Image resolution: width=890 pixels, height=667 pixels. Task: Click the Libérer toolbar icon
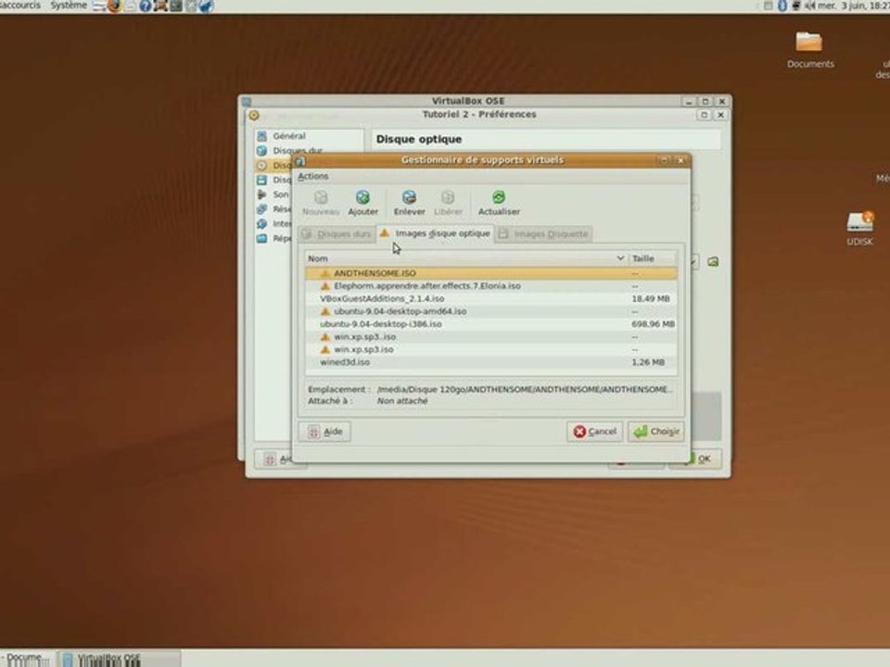pos(448,203)
